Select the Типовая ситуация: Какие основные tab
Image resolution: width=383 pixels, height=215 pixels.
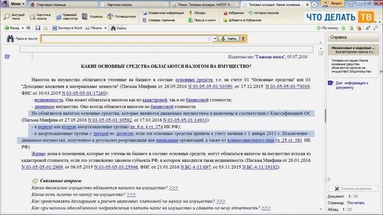tap(276, 5)
